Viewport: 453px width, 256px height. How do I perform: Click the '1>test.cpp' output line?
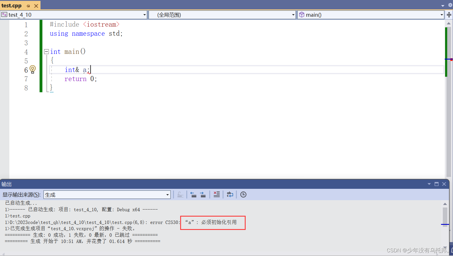pyautogui.click(x=18, y=216)
